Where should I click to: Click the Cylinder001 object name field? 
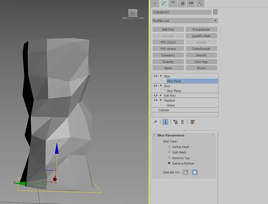182,12
